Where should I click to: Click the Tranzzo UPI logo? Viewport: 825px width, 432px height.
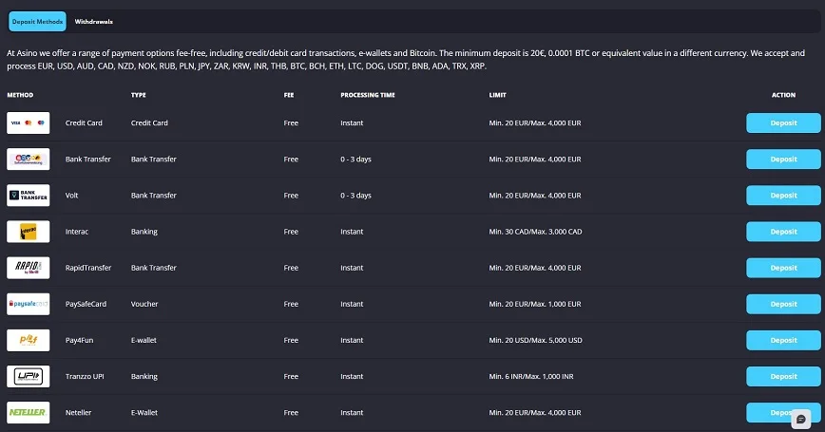pos(29,377)
